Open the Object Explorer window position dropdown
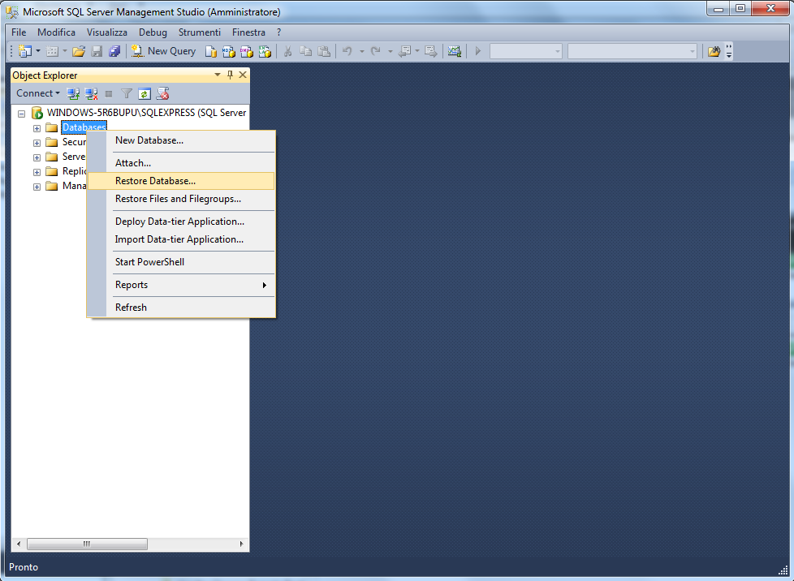 click(x=218, y=75)
